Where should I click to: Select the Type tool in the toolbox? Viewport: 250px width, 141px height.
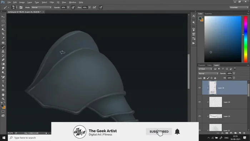tap(3, 81)
